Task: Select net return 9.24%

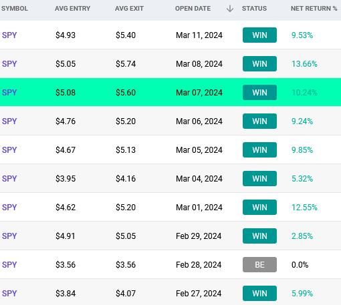Action: click(302, 121)
